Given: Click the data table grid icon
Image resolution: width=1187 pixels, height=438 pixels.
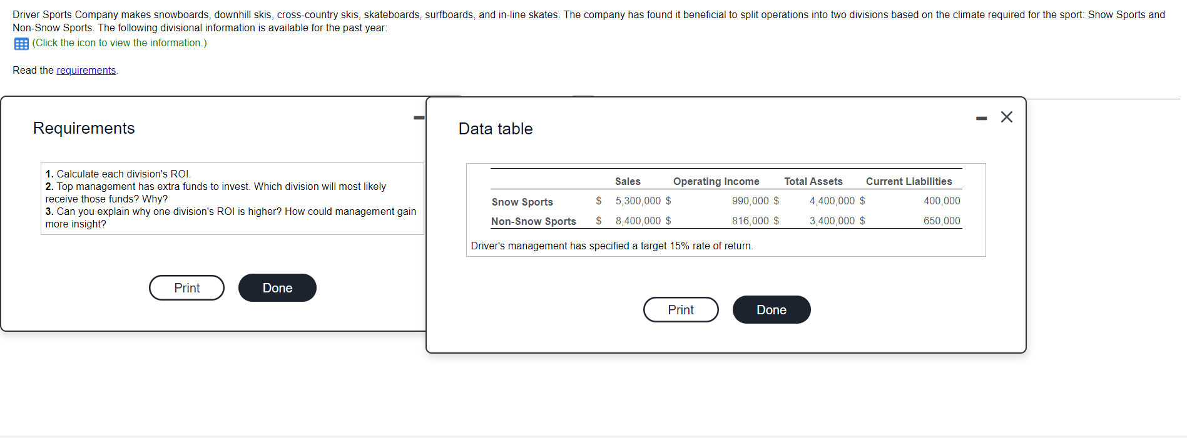Looking at the screenshot, I should tap(21, 44).
